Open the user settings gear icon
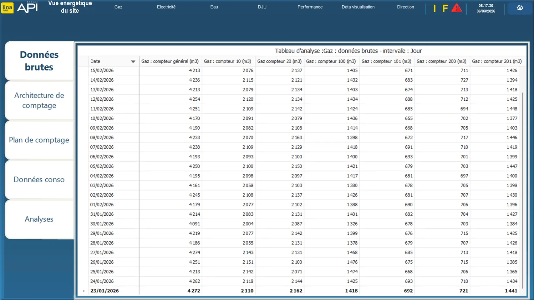The height and width of the screenshot is (300, 534). pos(520,8)
